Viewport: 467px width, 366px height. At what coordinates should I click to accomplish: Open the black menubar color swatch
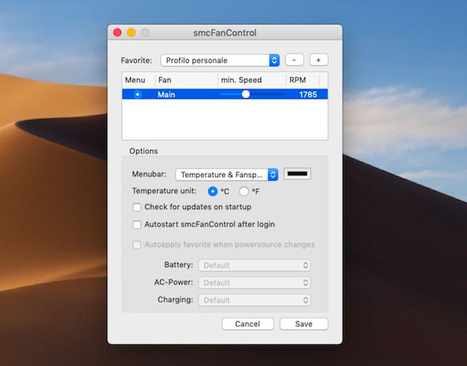pos(297,174)
